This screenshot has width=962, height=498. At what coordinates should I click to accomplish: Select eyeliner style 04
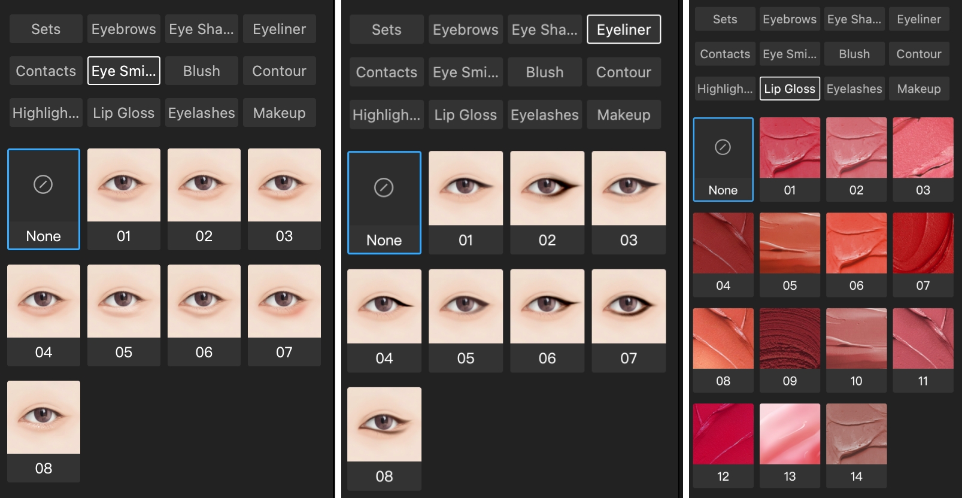[x=384, y=320]
